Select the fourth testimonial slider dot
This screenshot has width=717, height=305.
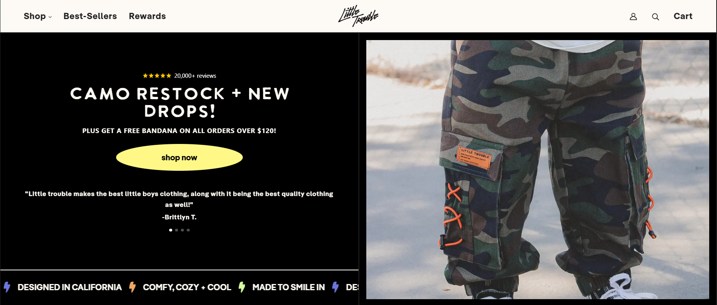[x=188, y=230]
